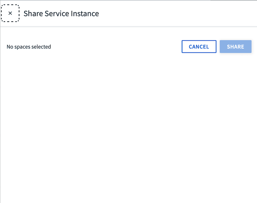The height and width of the screenshot is (203, 257).
Task: Click the spaces selection status text
Action: coord(29,47)
